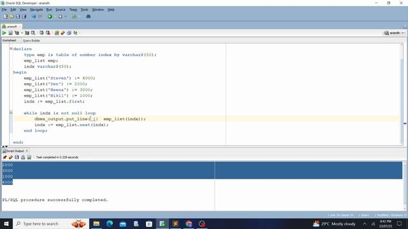This screenshot has height=229, width=408.
Task: Open the Explain Plan dropdown arrow
Action: pos(22,33)
